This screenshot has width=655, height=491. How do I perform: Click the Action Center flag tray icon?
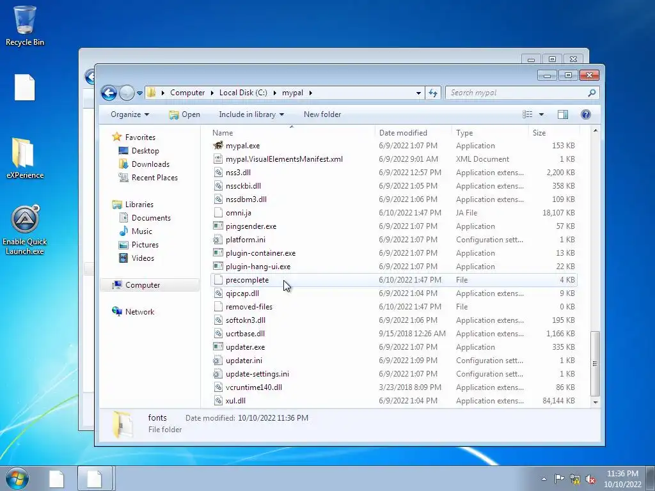click(559, 479)
